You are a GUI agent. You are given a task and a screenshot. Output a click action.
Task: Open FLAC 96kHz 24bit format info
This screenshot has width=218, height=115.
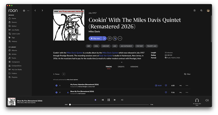[x=172, y=58]
